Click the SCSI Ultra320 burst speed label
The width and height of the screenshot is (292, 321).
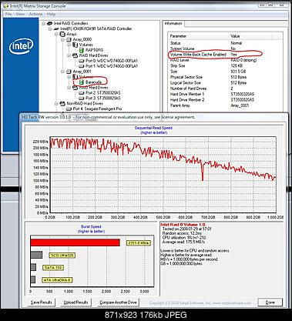62,256
